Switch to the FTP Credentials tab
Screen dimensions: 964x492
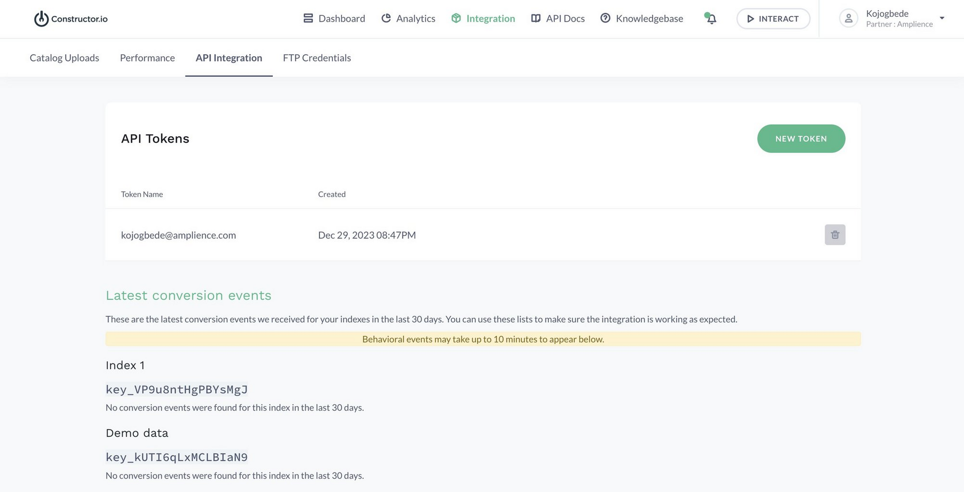coord(317,58)
